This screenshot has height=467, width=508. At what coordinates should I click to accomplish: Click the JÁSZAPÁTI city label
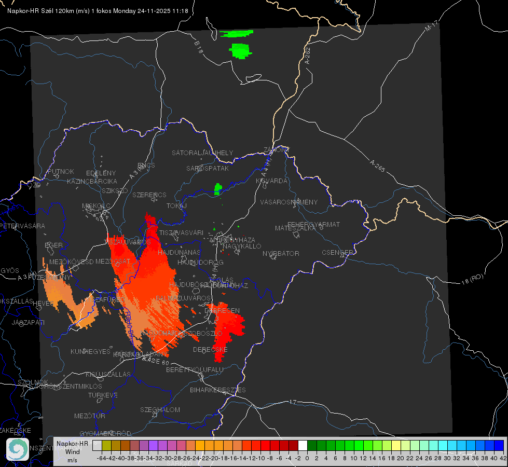pos(28,322)
